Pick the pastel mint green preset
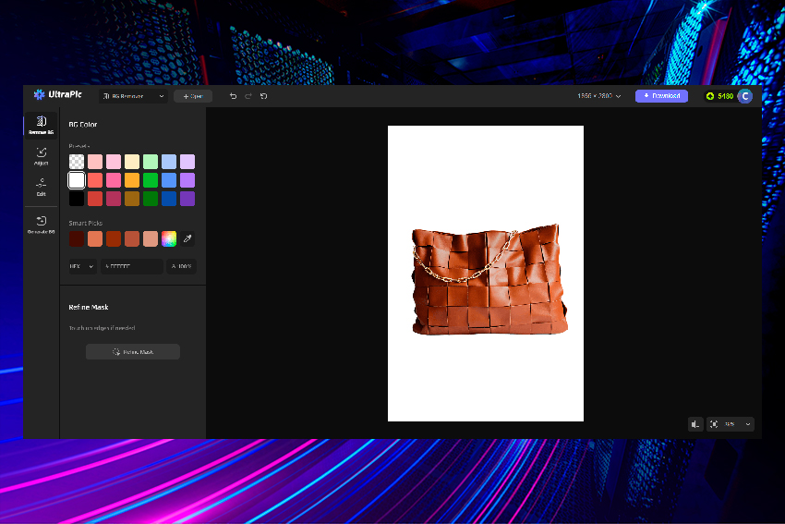Viewport: 785px width, 524px height. [151, 162]
